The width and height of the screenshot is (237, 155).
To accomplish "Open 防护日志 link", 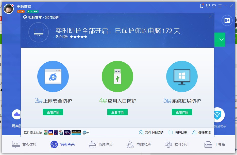I will [178, 132].
